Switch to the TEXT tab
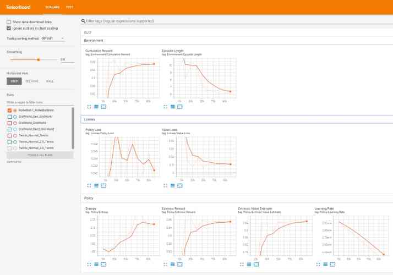The width and height of the screenshot is (393, 275). [x=69, y=7]
